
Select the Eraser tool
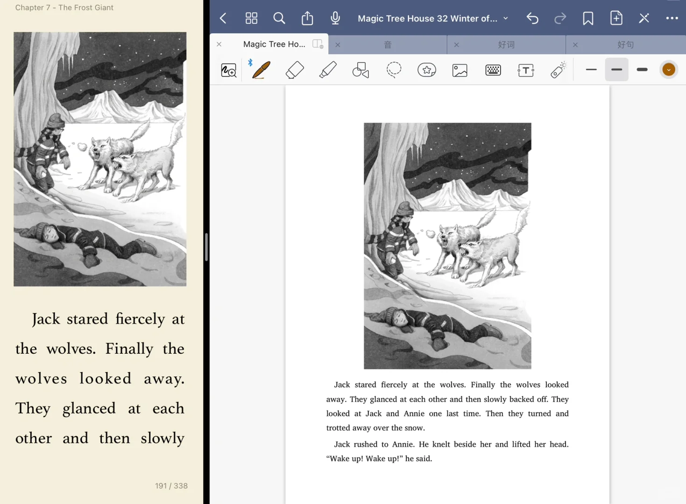(x=295, y=70)
